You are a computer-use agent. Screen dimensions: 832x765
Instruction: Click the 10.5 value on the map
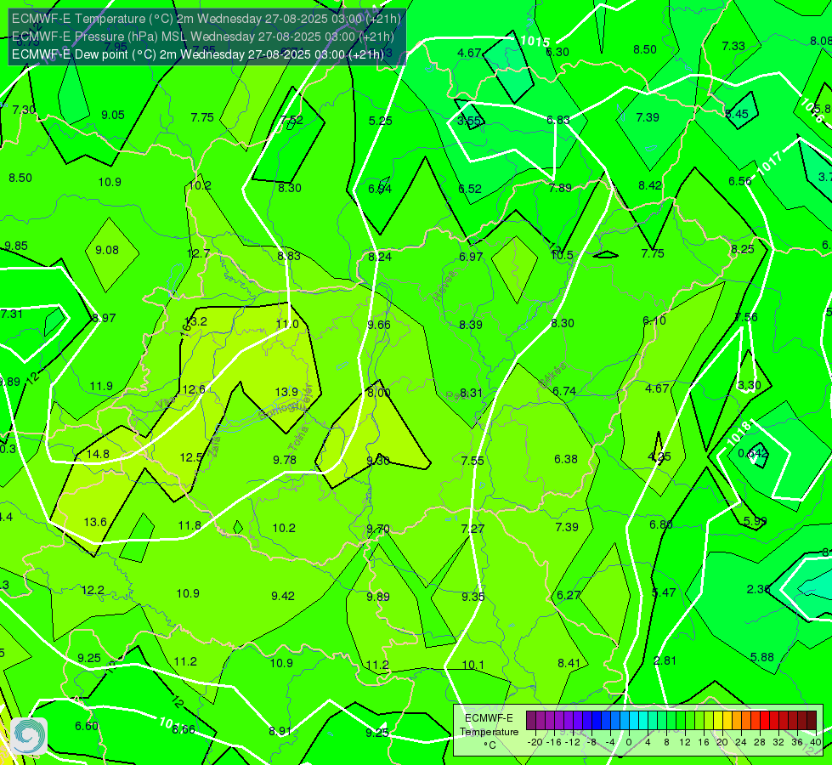pyautogui.click(x=562, y=255)
